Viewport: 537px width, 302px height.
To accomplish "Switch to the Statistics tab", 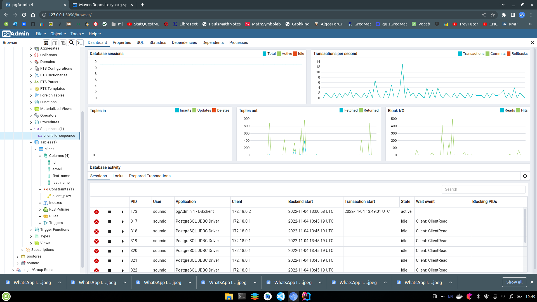I will [158, 43].
